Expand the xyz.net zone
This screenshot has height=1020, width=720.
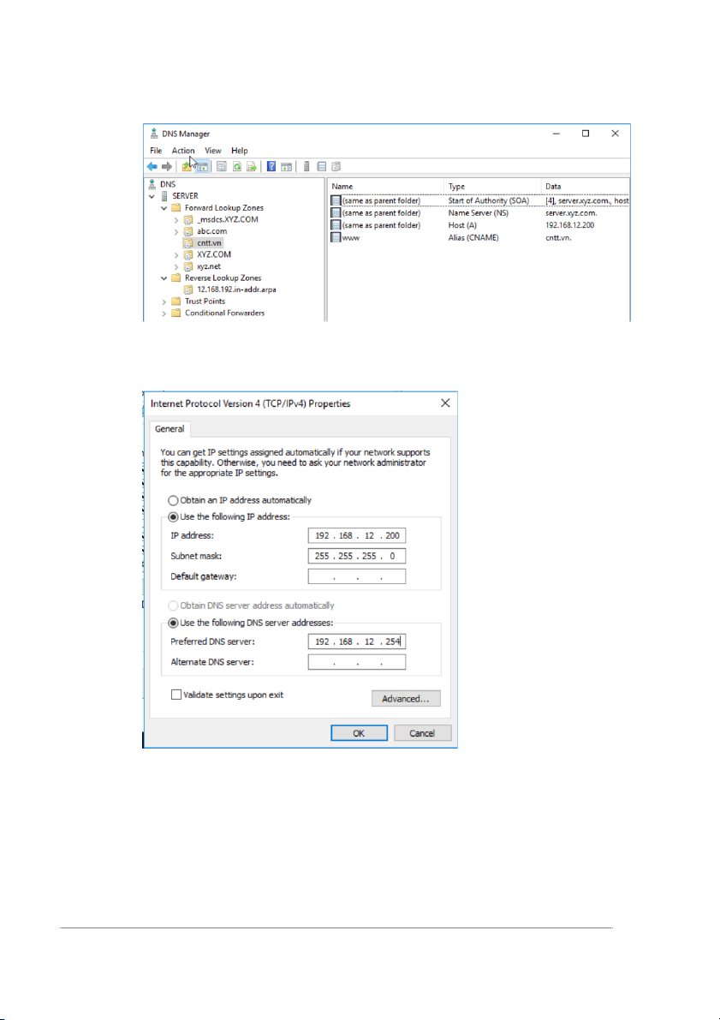pyautogui.click(x=176, y=266)
